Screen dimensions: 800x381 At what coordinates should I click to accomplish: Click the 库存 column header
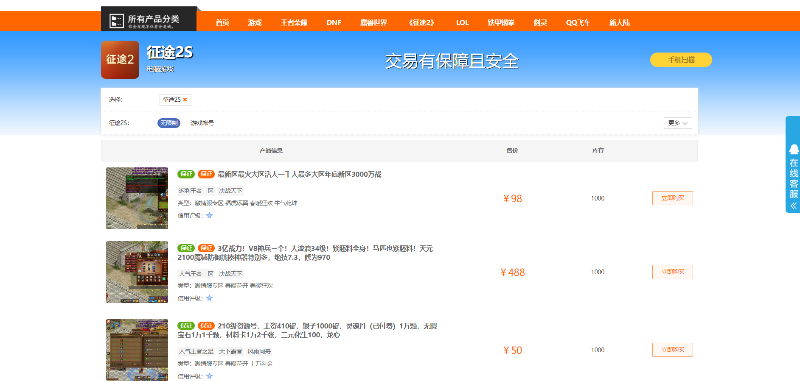tap(598, 150)
